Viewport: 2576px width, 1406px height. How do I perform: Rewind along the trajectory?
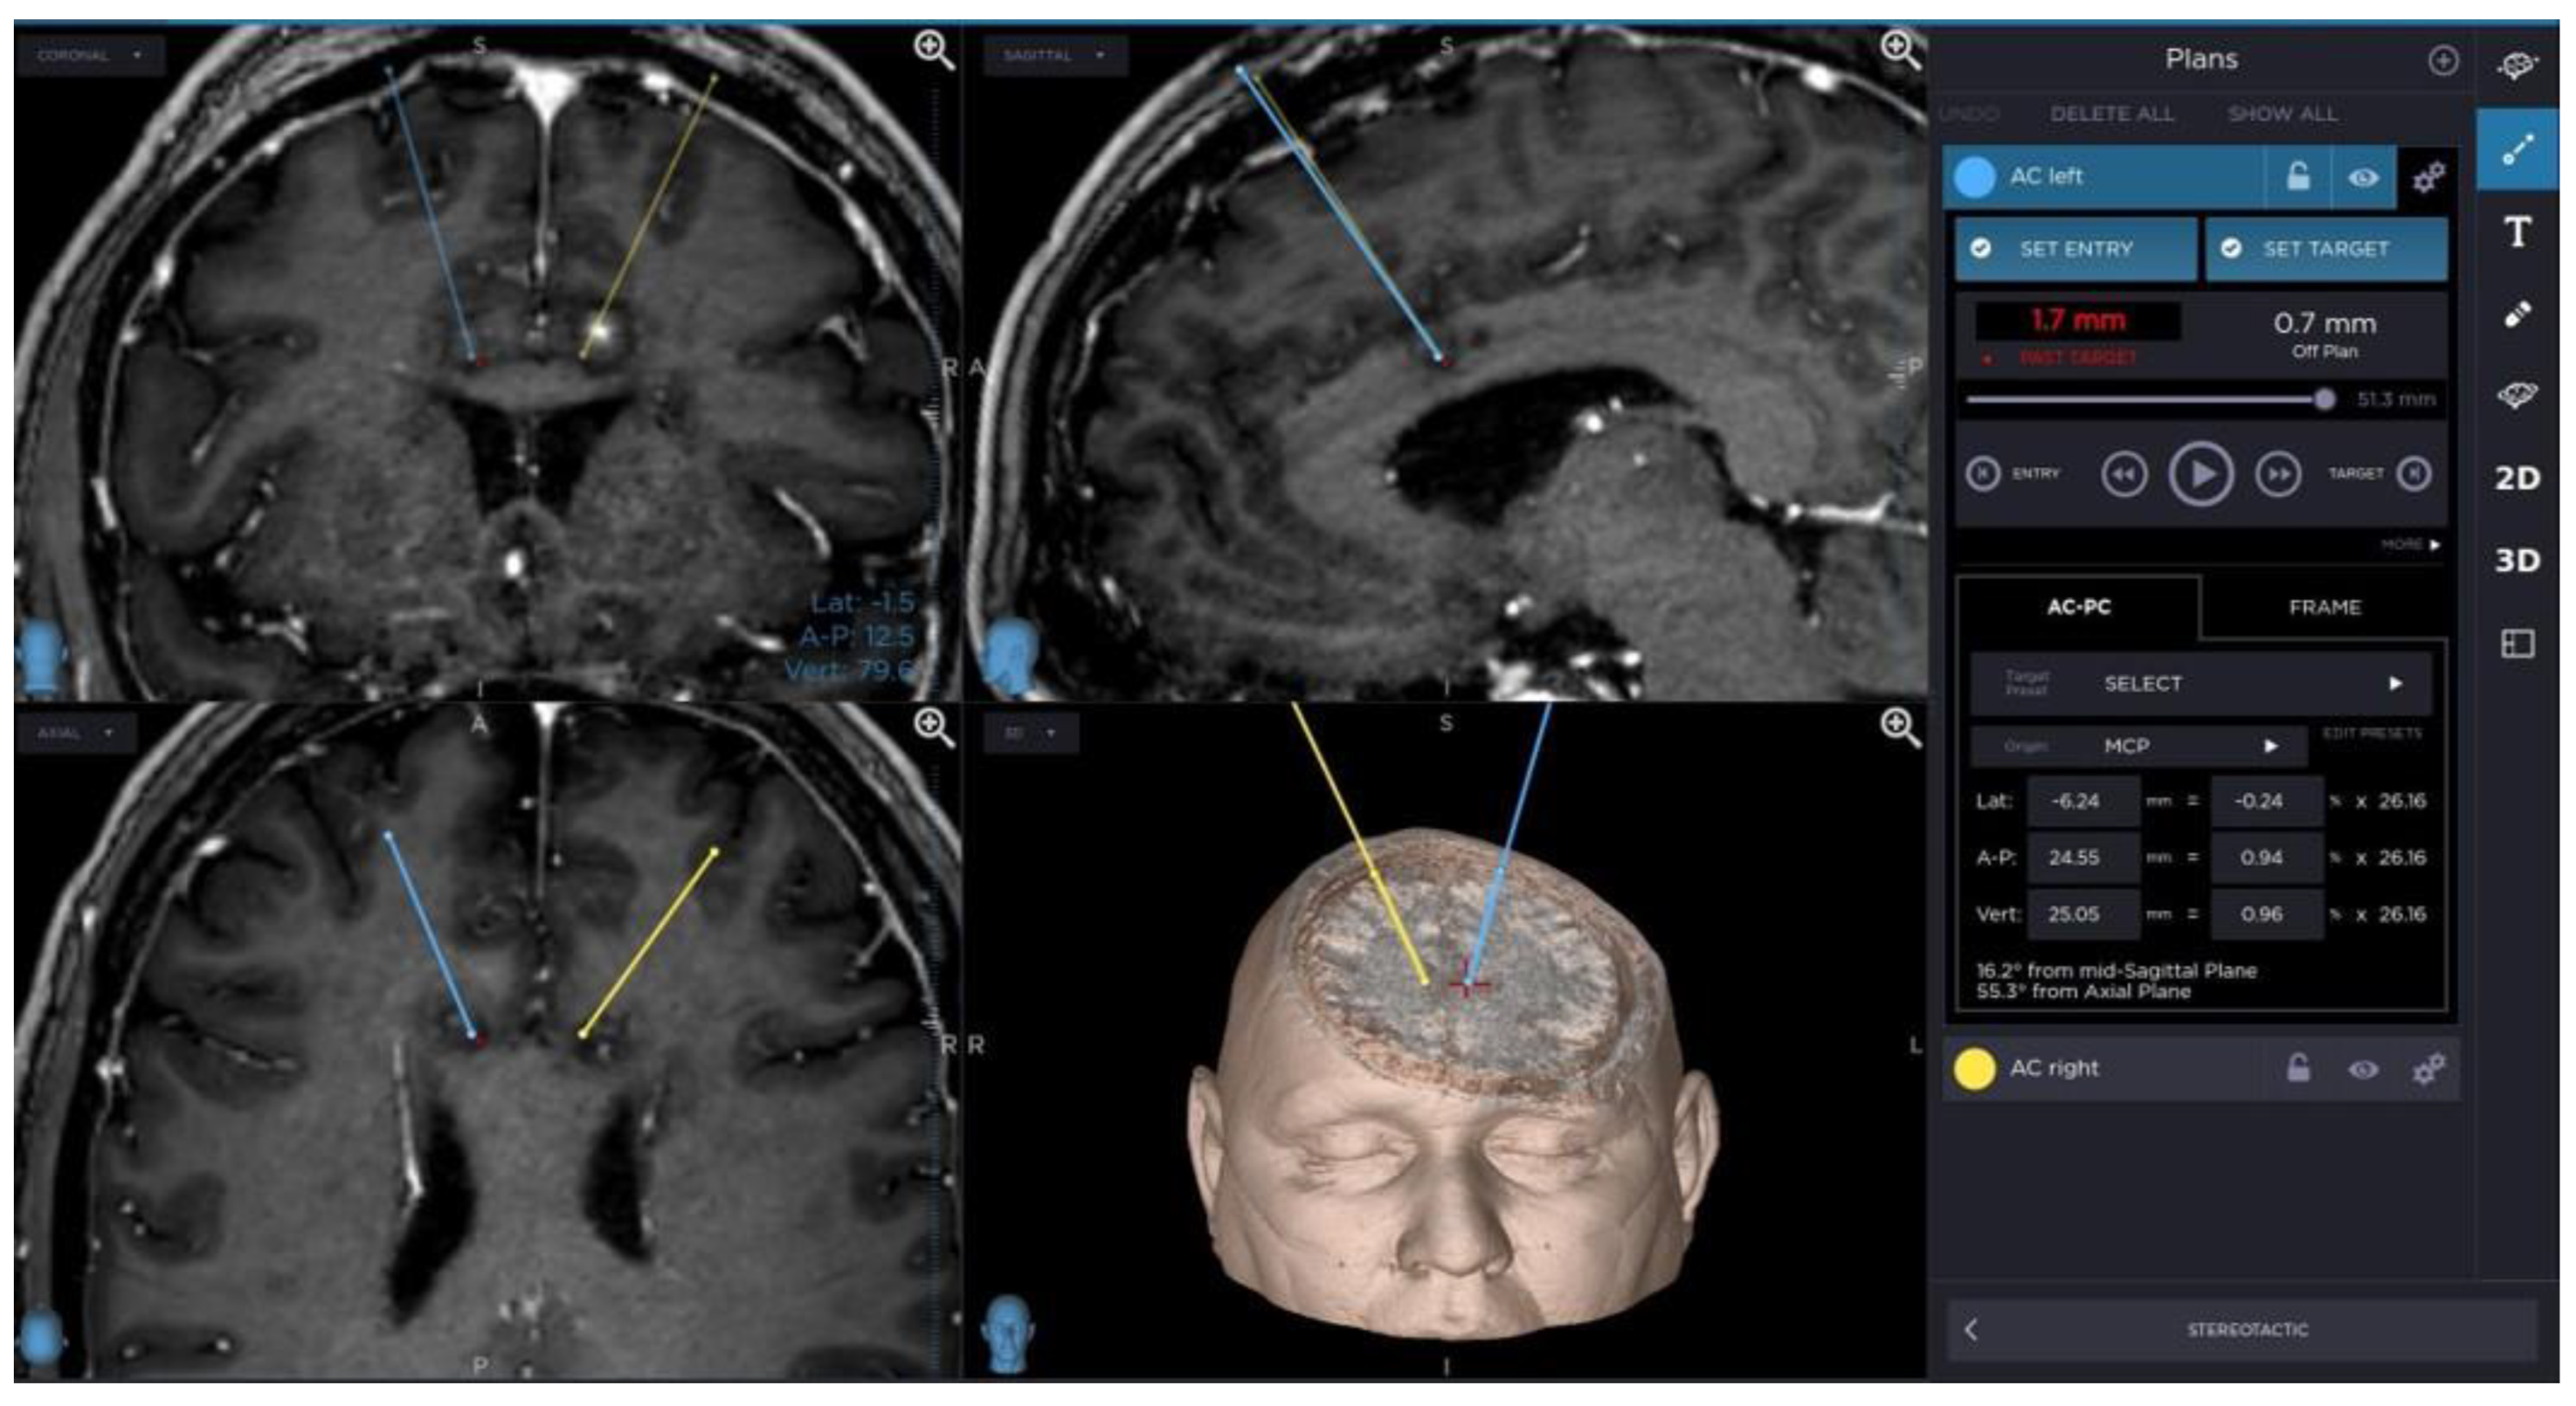(x=2124, y=474)
